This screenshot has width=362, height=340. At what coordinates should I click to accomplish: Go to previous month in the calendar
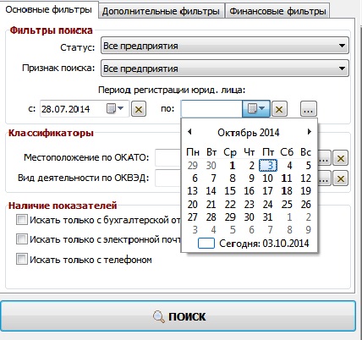click(189, 132)
